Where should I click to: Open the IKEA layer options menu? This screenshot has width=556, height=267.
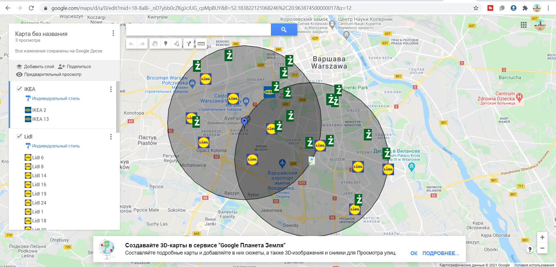coord(111,89)
